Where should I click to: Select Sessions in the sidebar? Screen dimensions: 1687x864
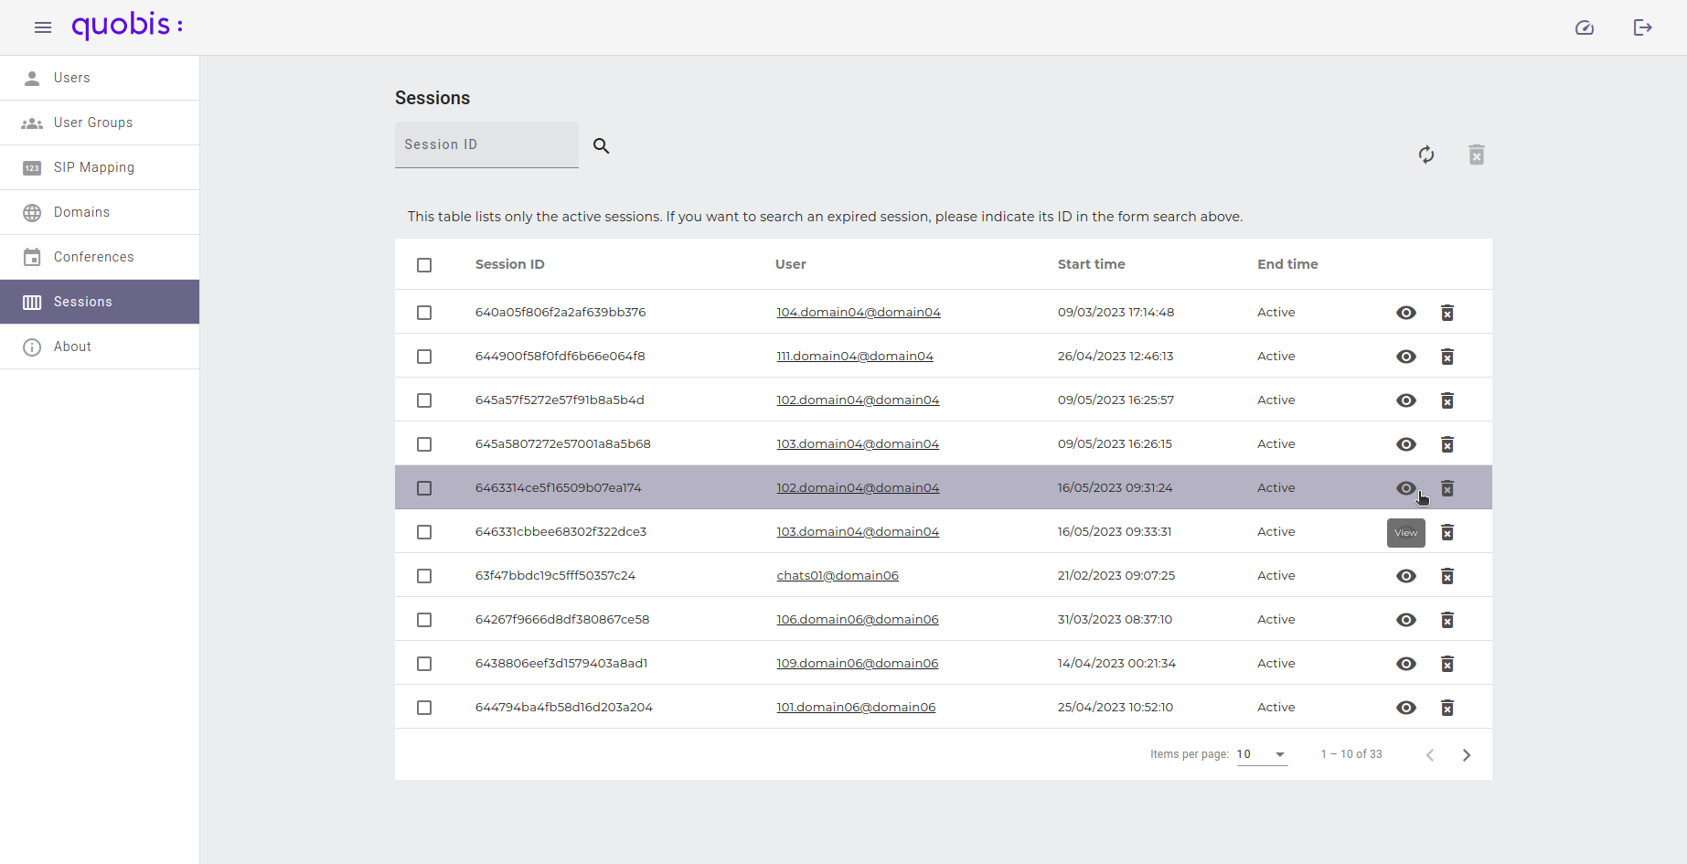[100, 302]
